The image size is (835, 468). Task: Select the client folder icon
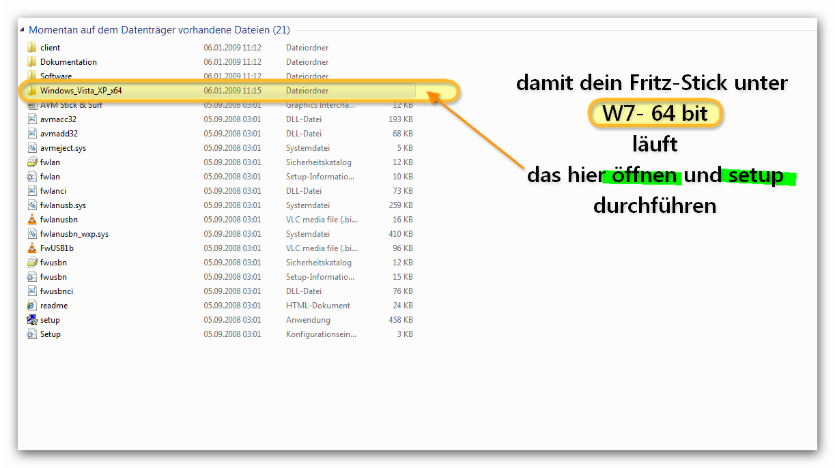31,48
